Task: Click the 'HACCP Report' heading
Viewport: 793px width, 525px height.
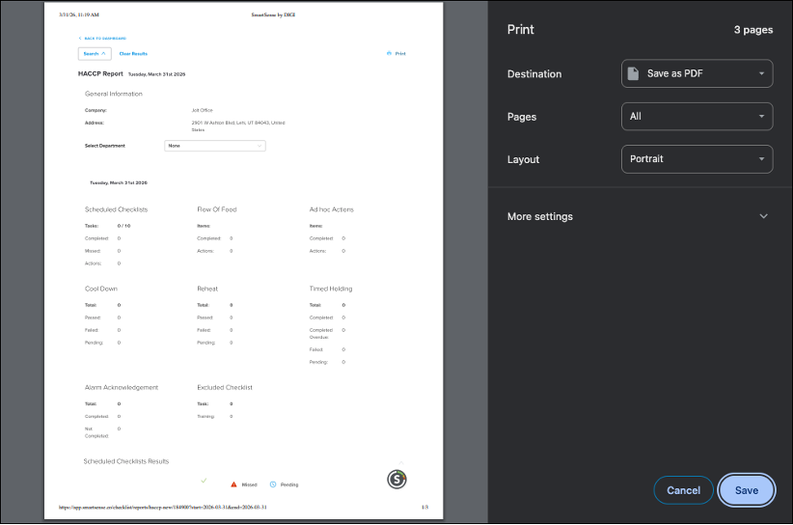Action: click(x=100, y=74)
